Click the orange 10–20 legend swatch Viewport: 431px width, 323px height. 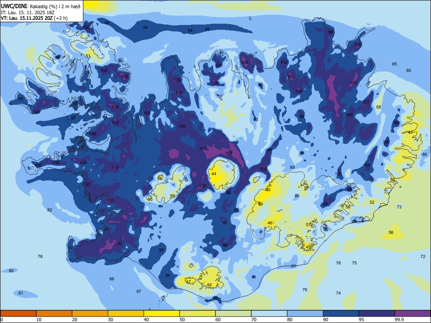tap(54, 314)
